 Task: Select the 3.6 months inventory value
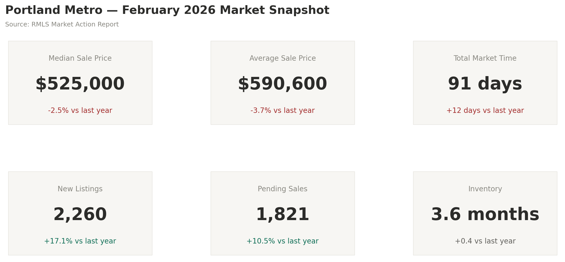click(x=485, y=215)
